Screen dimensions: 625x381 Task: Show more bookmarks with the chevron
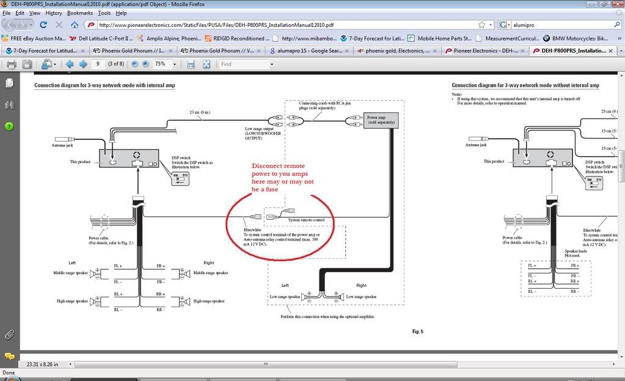[620, 38]
